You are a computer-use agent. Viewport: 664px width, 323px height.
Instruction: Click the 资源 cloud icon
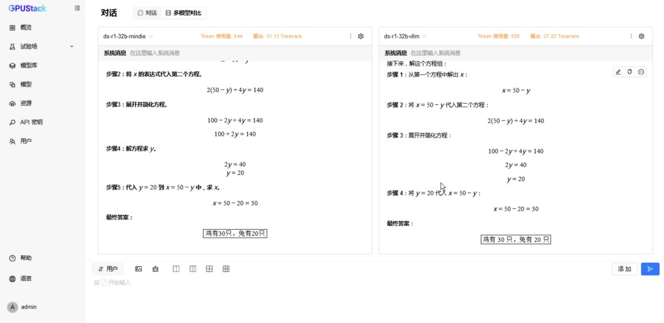(12, 103)
